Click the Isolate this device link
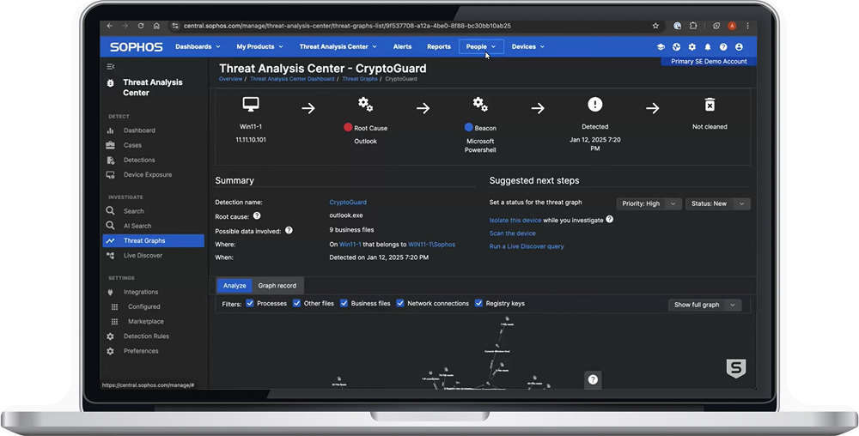859x436 pixels. 515,220
